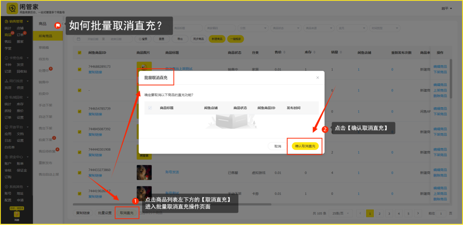Screen dimensions: 463x225
Task: Click the 销量 sort arrows
Action: [341, 53]
